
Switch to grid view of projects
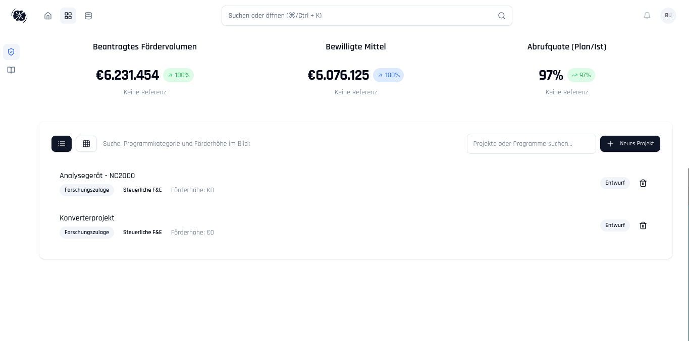(86, 144)
